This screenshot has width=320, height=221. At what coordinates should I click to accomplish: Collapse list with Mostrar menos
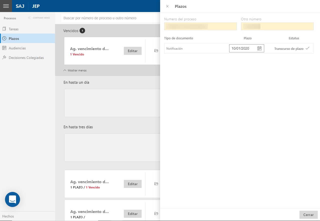click(x=75, y=71)
